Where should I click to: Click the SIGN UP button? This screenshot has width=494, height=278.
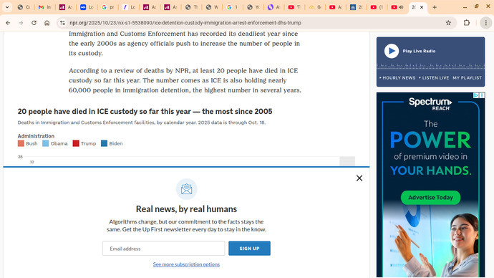click(x=249, y=249)
